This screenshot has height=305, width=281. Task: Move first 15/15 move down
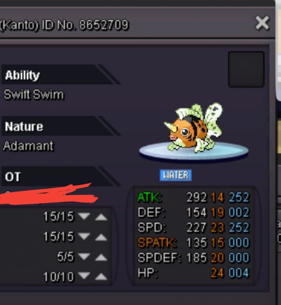point(84,216)
